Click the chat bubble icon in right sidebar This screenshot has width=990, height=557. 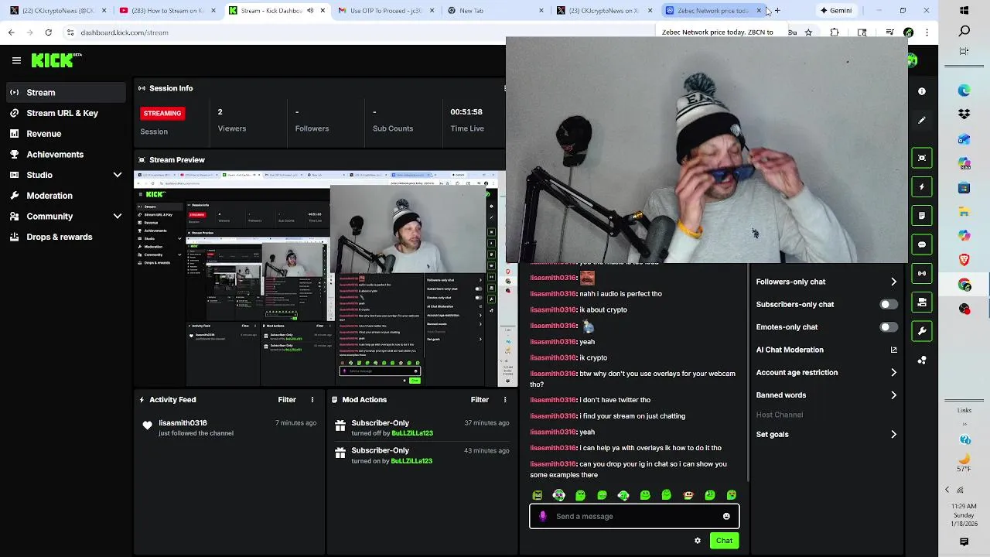click(x=922, y=244)
